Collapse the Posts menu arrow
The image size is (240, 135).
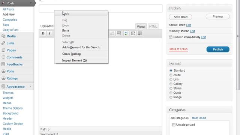click(x=31, y=3)
